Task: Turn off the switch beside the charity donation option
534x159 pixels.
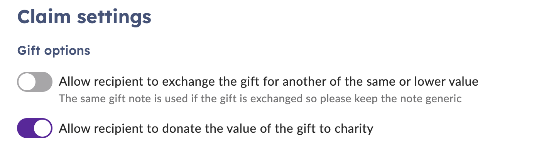Action: coord(35,128)
